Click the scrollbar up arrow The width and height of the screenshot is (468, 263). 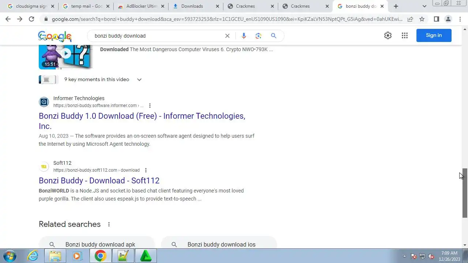coord(465,29)
